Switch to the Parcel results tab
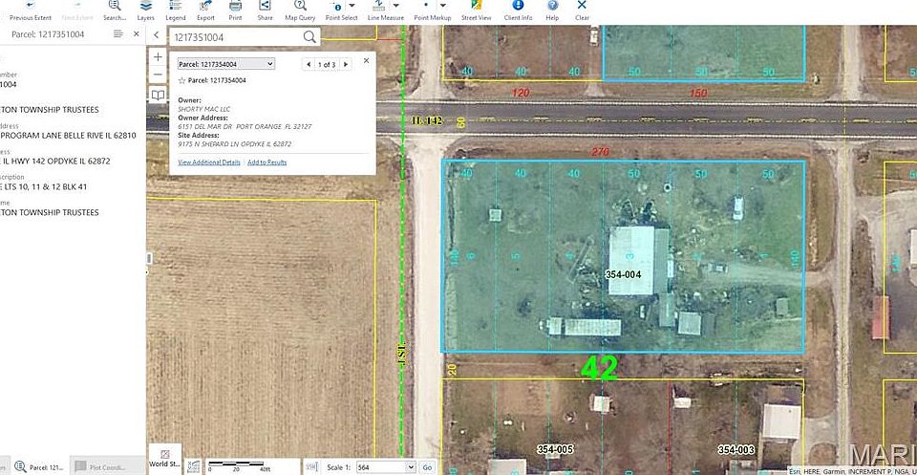917x475 pixels. coord(40,466)
